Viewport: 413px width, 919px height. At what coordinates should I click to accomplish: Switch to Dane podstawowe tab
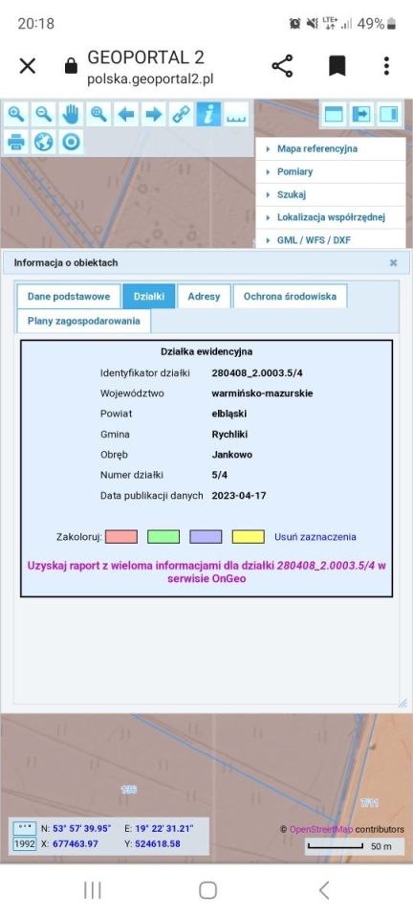point(69,297)
